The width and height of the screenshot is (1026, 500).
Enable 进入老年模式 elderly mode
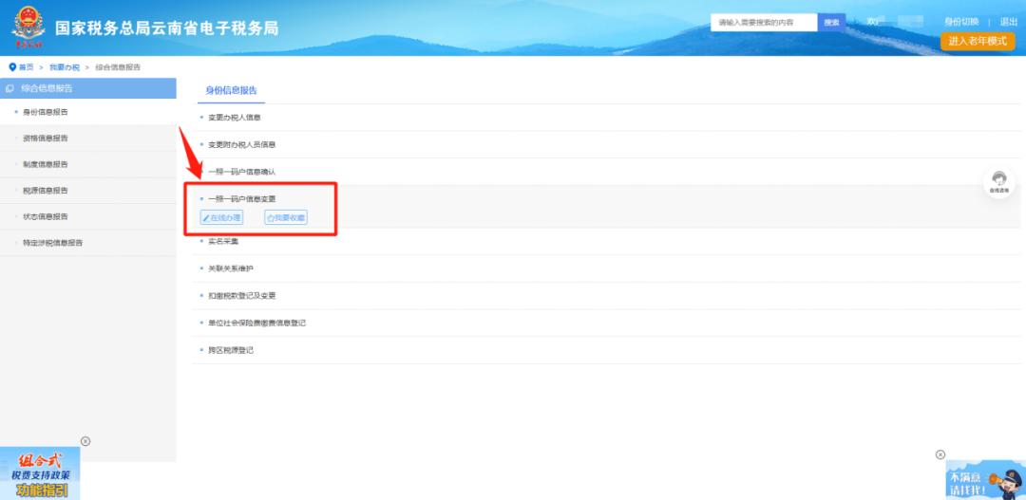[x=977, y=41]
